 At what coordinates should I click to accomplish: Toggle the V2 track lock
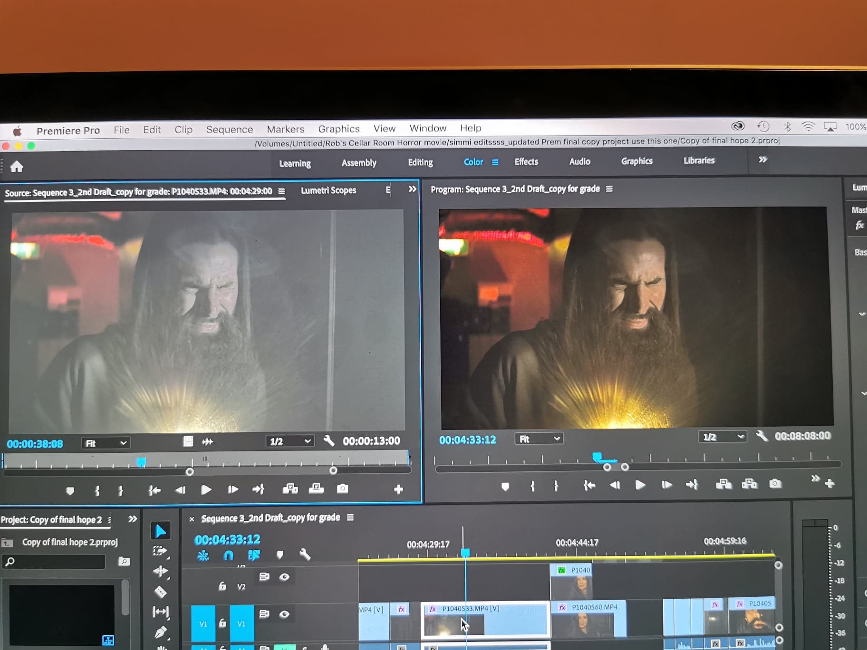[222, 586]
